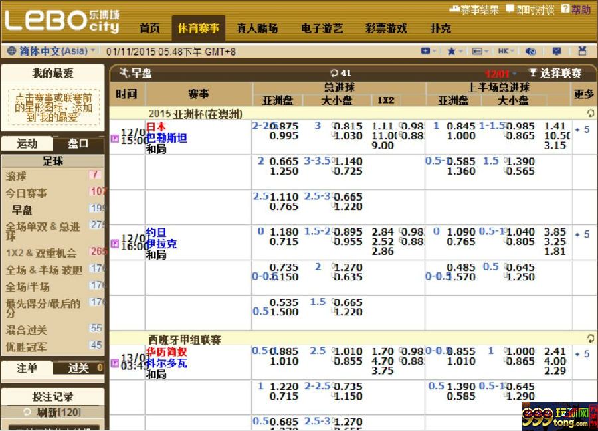Switch to the 运动 sidebar tab
The height and width of the screenshot is (431, 598).
tap(27, 144)
